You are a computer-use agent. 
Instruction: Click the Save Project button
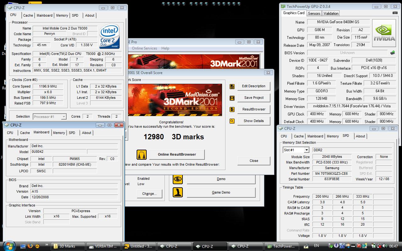pos(254,98)
